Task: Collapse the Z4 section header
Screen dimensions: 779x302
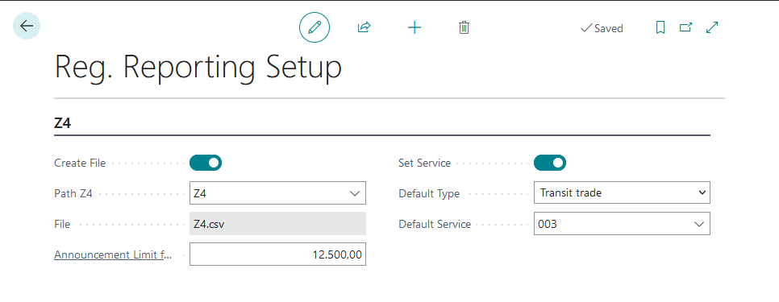Action: coord(63,124)
